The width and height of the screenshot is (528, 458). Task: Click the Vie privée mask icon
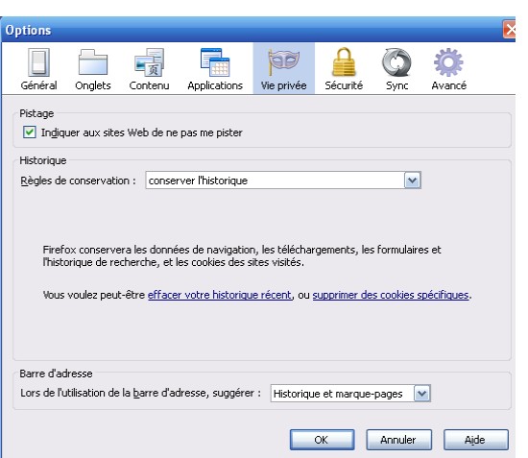283,62
